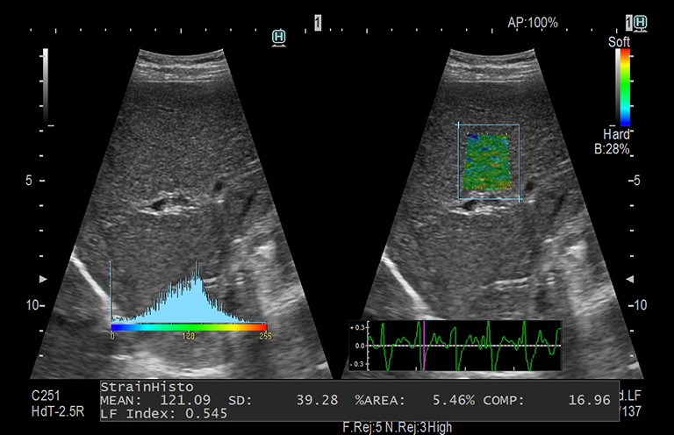The image size is (674, 435).
Task: Click the Soft-Hard elasticity color bar
Action: [x=623, y=88]
